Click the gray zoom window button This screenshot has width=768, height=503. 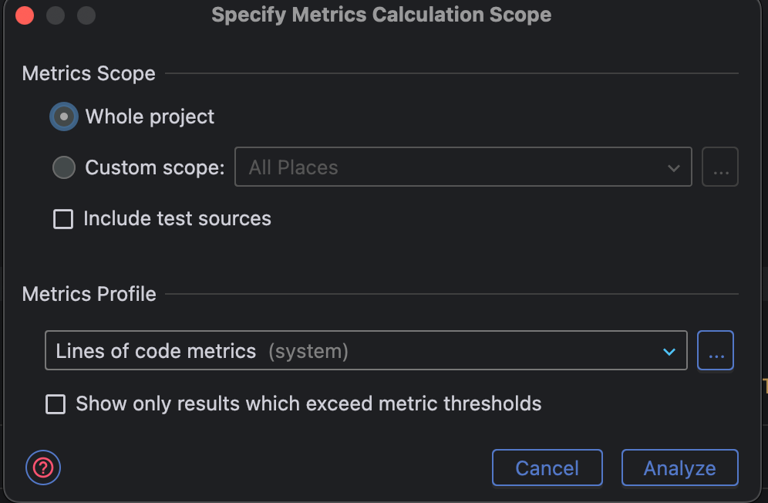point(86,15)
